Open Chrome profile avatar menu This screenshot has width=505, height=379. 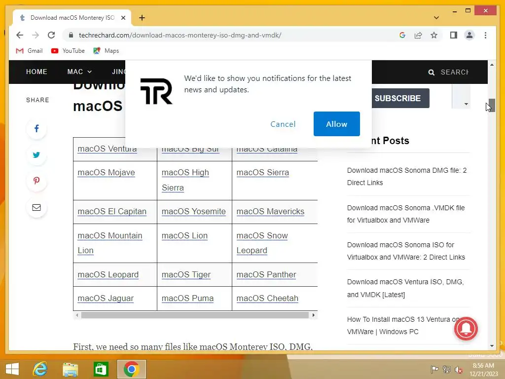point(469,35)
